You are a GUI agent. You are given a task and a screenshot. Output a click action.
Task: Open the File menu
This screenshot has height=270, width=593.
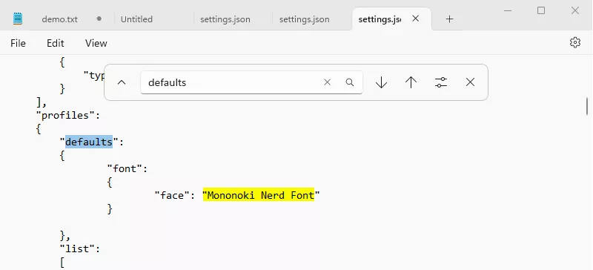[18, 43]
